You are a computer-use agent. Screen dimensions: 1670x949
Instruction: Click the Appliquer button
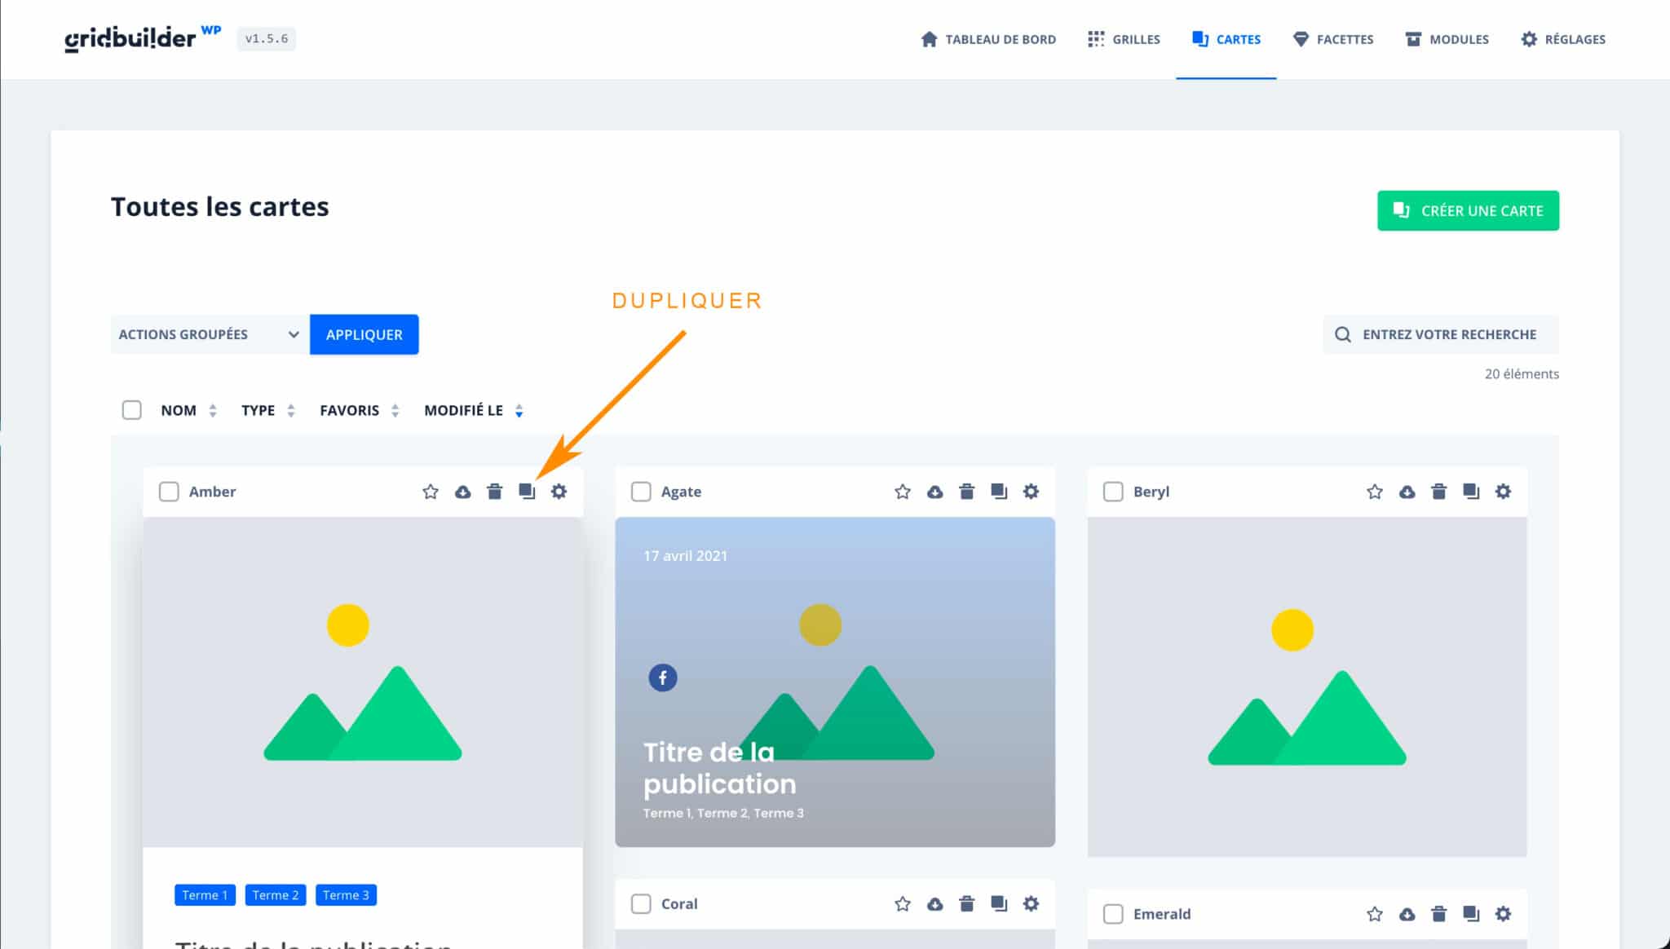pos(364,334)
